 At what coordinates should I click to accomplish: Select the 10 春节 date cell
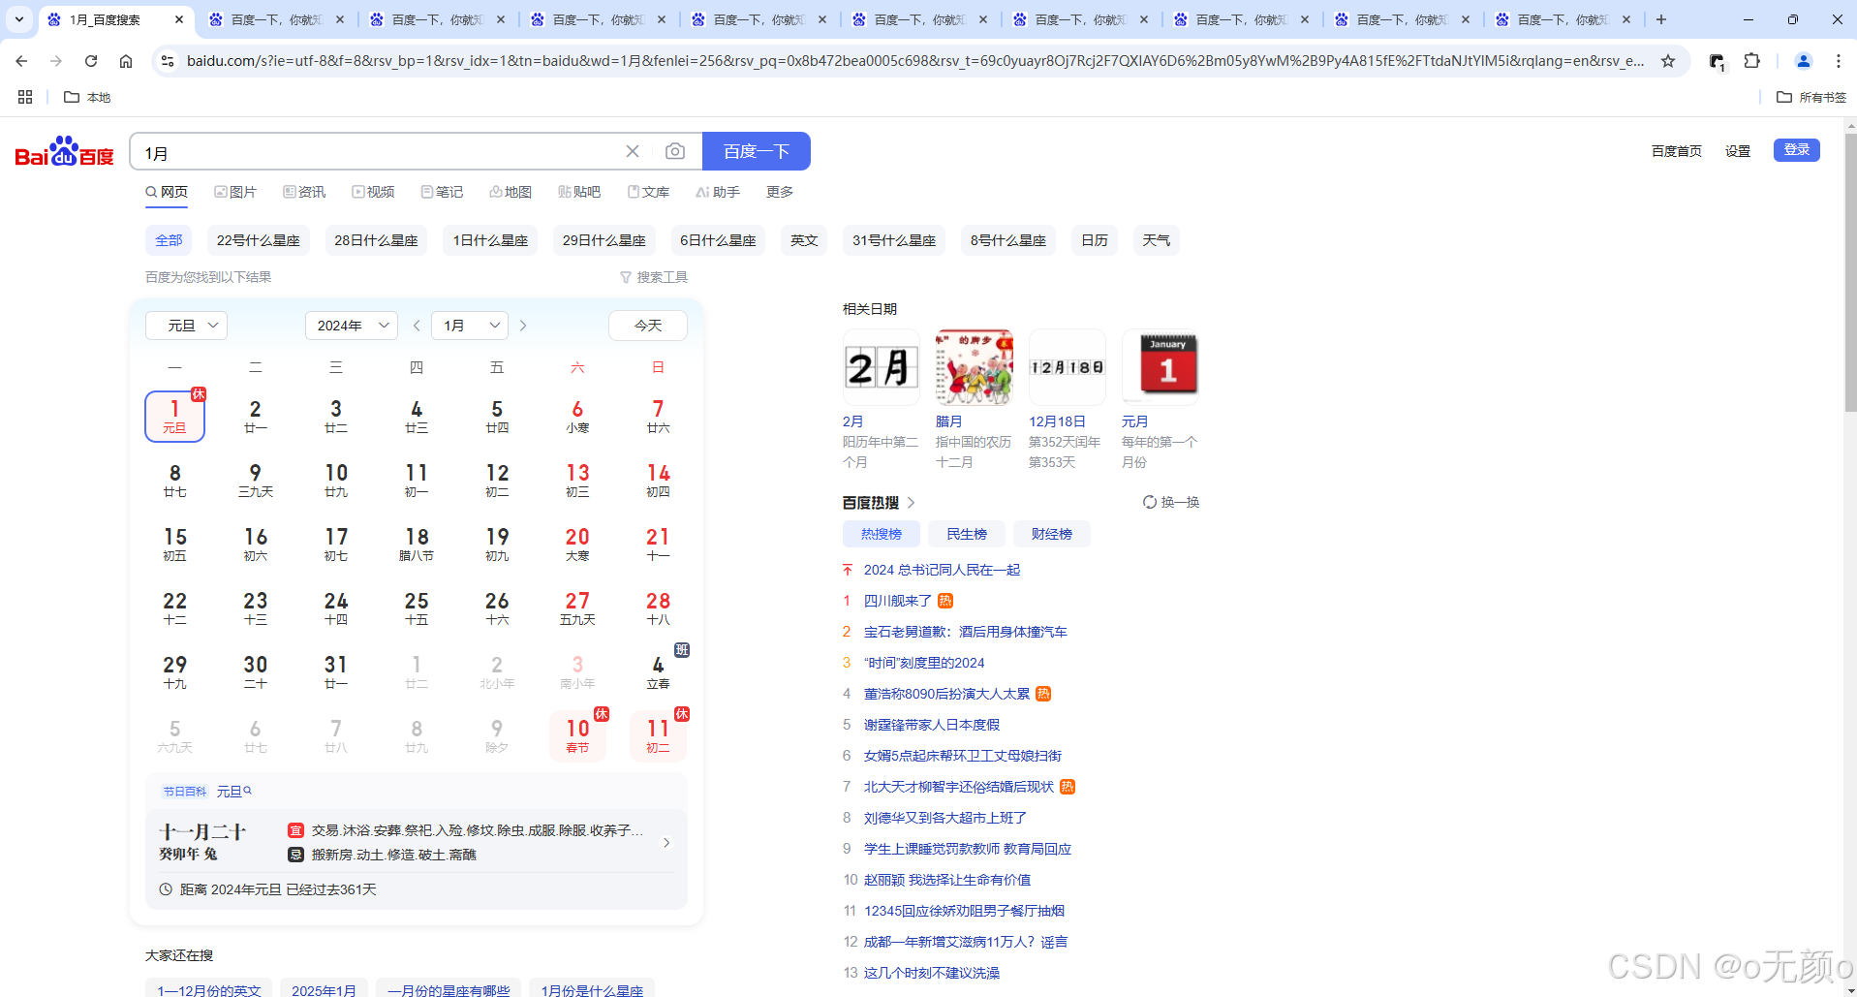[577, 736]
